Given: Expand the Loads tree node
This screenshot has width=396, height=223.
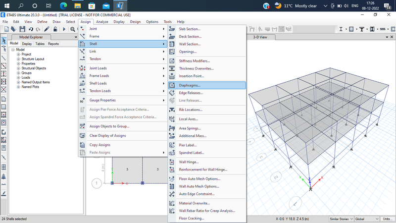Looking at the screenshot, I should pos(18,78).
